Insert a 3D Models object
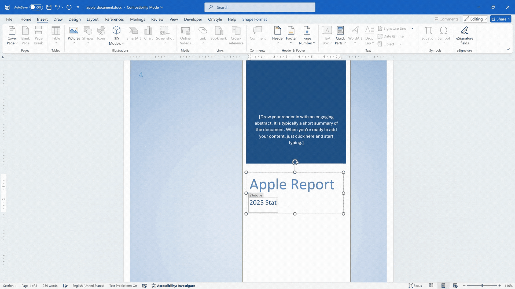515x289 pixels. click(x=116, y=36)
